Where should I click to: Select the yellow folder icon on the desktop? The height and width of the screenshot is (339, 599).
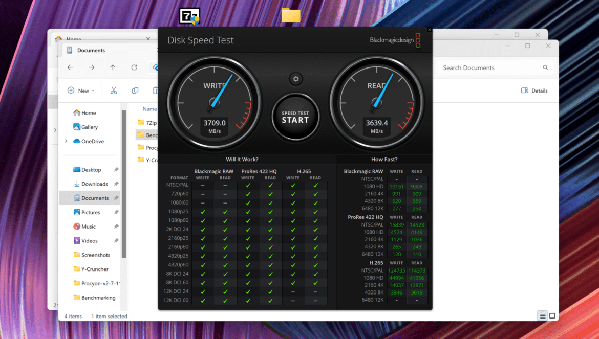[x=291, y=15]
